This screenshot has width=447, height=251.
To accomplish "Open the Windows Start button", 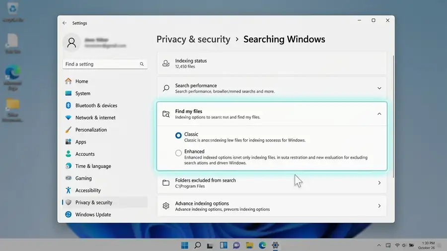I will 184,245.
